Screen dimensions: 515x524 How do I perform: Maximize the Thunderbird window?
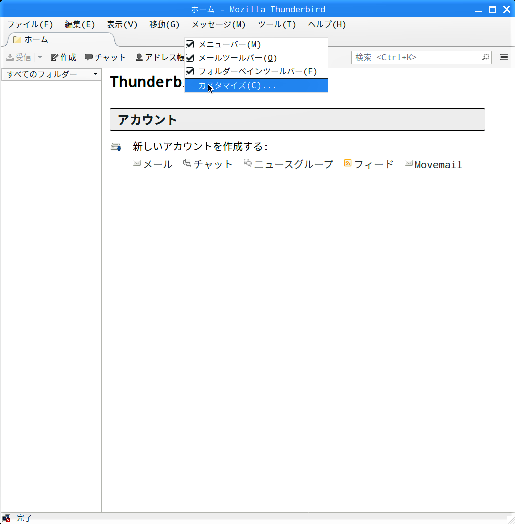492,9
